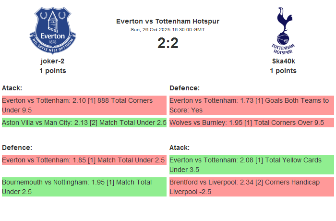Screen dimensions: 336x221
Task: Click joker-2's 1 points label
Action: [x=53, y=71]
